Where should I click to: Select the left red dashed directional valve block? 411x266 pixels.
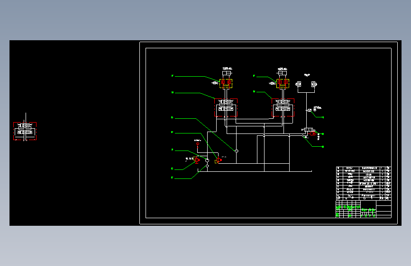tap(226, 107)
